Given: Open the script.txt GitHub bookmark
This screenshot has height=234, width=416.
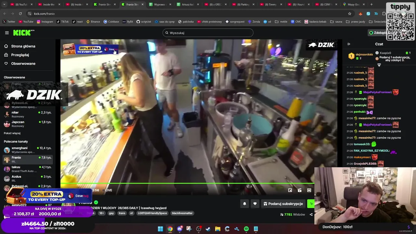Looking at the screenshot, I should tap(144, 22).
